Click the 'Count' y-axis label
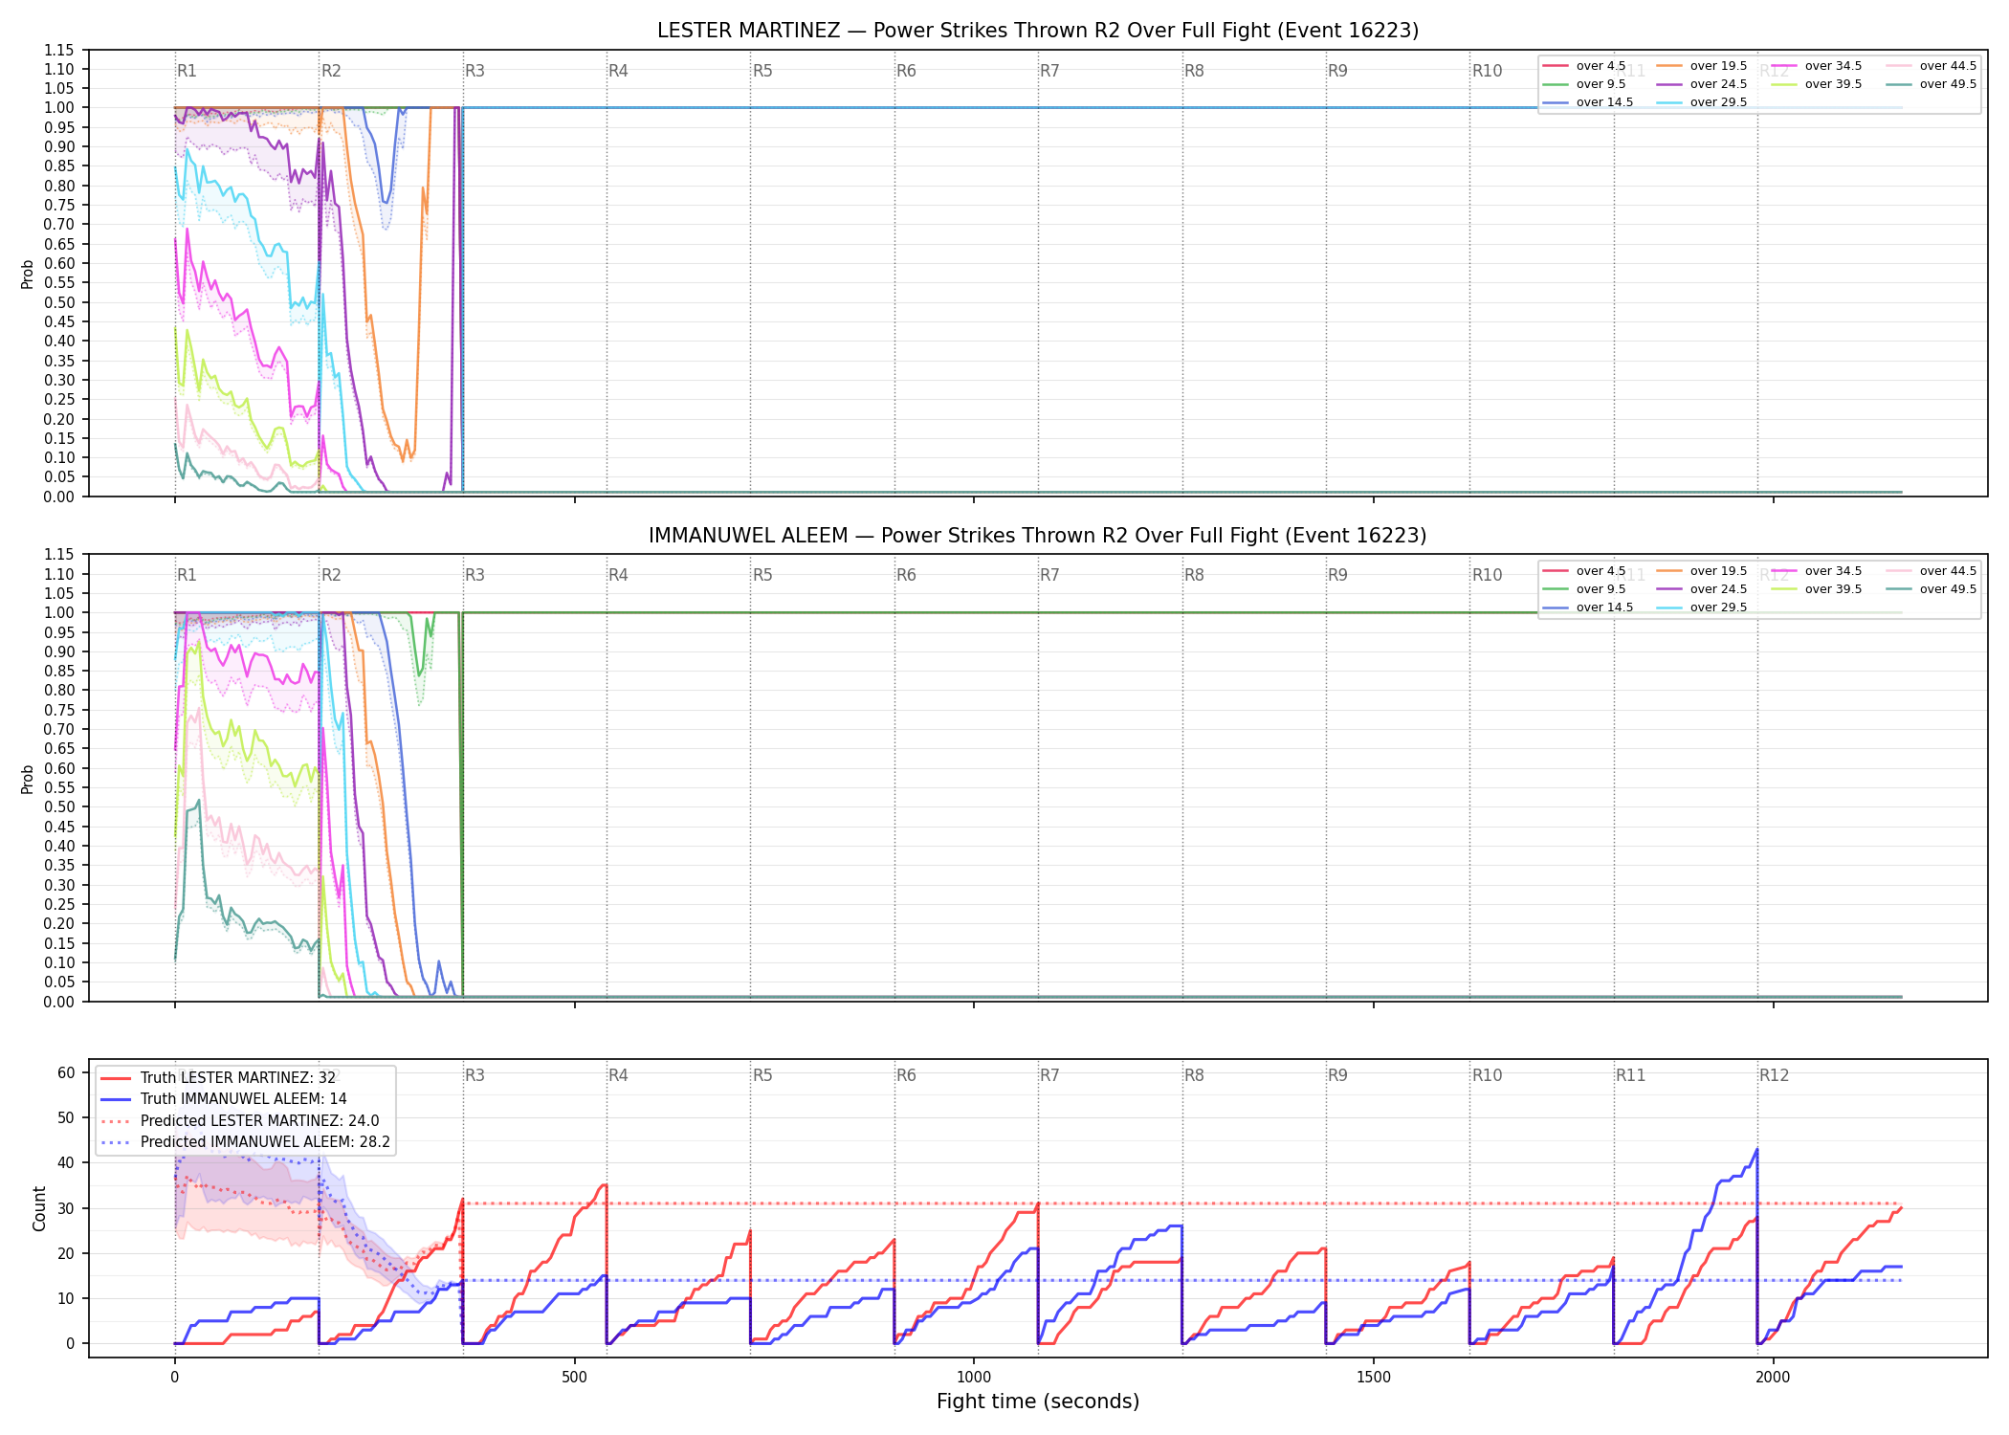This screenshot has width=2009, height=1435. pos(39,1208)
